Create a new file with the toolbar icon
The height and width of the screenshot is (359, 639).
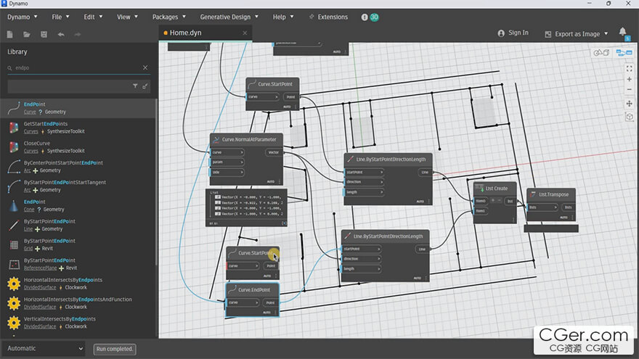(9, 35)
